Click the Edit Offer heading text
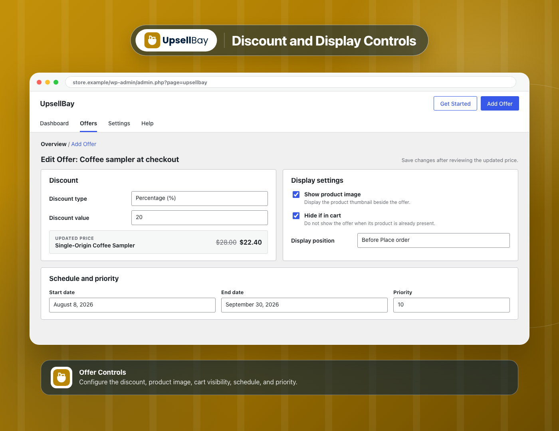The image size is (559, 431). (x=110, y=159)
